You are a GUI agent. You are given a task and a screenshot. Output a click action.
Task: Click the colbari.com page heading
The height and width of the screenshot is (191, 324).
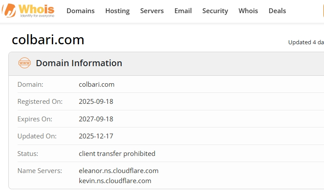(48, 39)
